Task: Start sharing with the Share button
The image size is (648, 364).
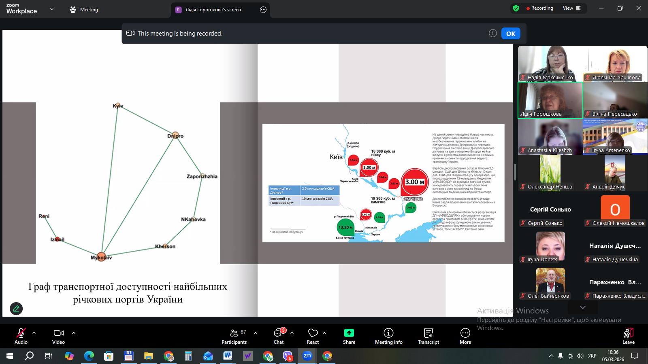Action: [x=349, y=336]
